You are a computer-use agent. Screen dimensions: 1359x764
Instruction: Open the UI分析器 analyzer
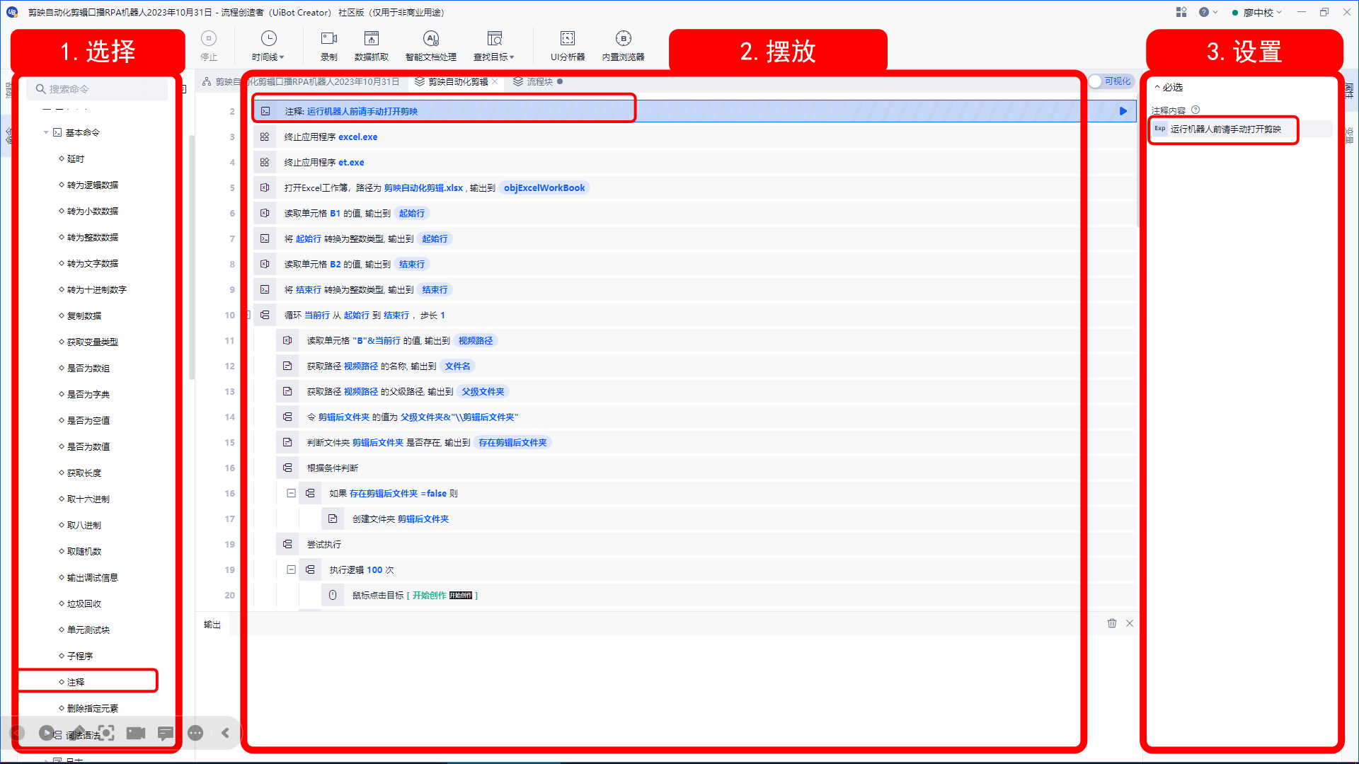click(x=568, y=38)
